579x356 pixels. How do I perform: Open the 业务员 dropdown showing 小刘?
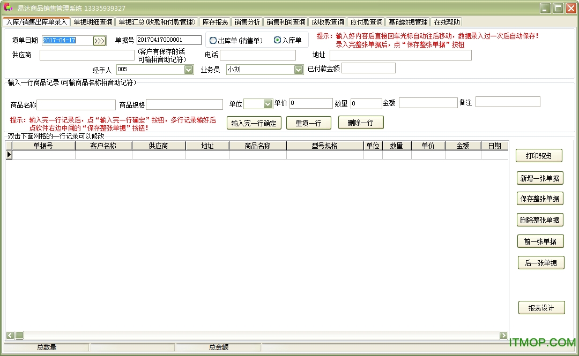298,70
